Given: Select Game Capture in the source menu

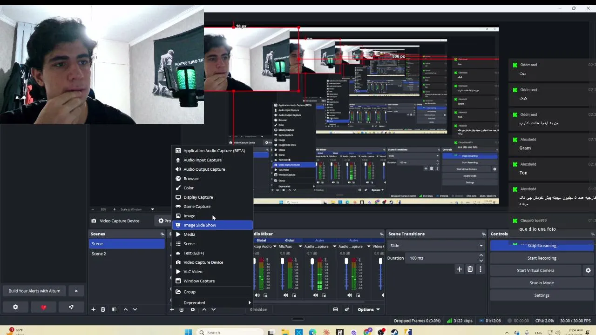Looking at the screenshot, I should tap(212, 207).
